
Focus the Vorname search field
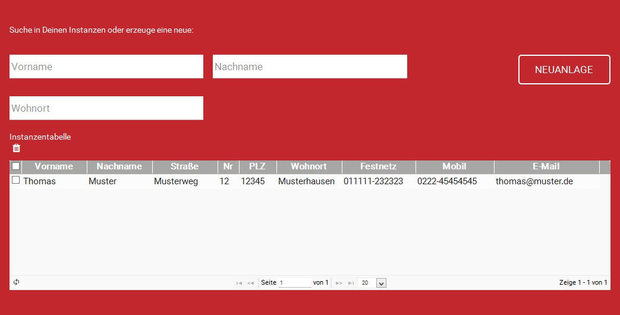pyautogui.click(x=106, y=67)
